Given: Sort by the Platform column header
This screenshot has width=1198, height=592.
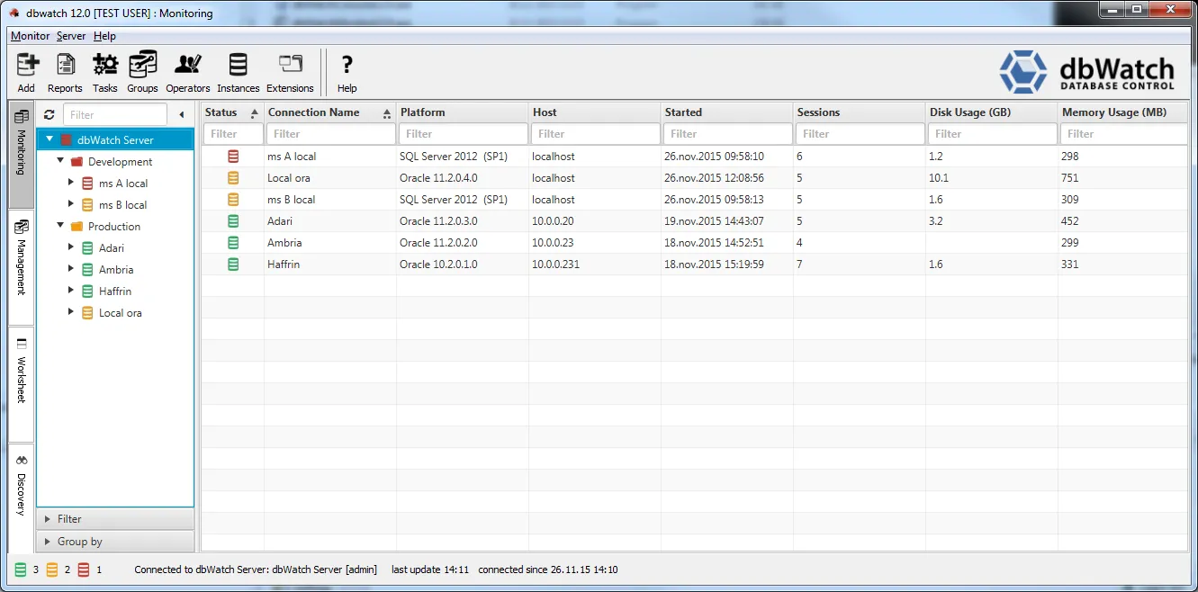Looking at the screenshot, I should pos(463,112).
